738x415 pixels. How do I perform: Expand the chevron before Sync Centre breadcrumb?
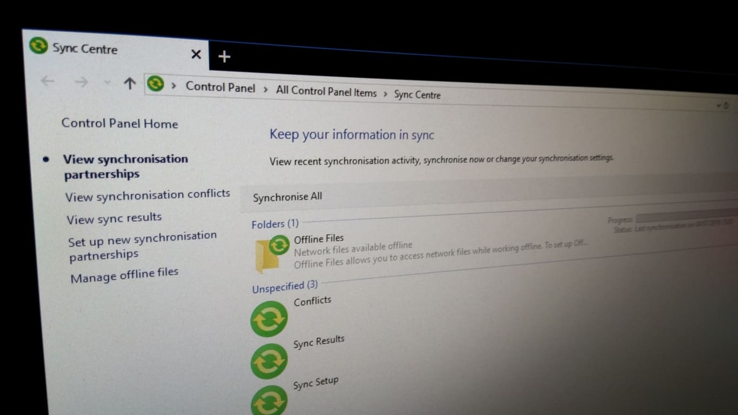coord(385,93)
